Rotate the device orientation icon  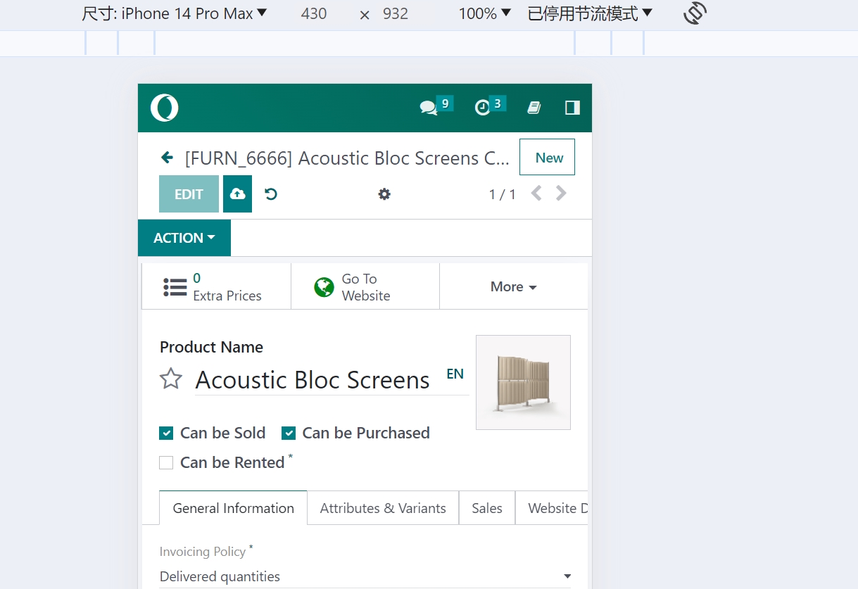click(695, 13)
